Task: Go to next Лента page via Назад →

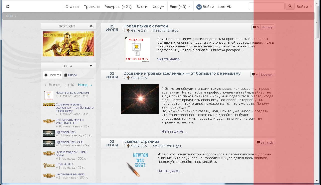Action: coord(85,85)
